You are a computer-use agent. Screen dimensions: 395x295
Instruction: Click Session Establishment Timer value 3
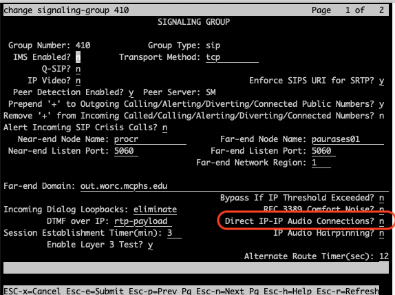(174, 233)
